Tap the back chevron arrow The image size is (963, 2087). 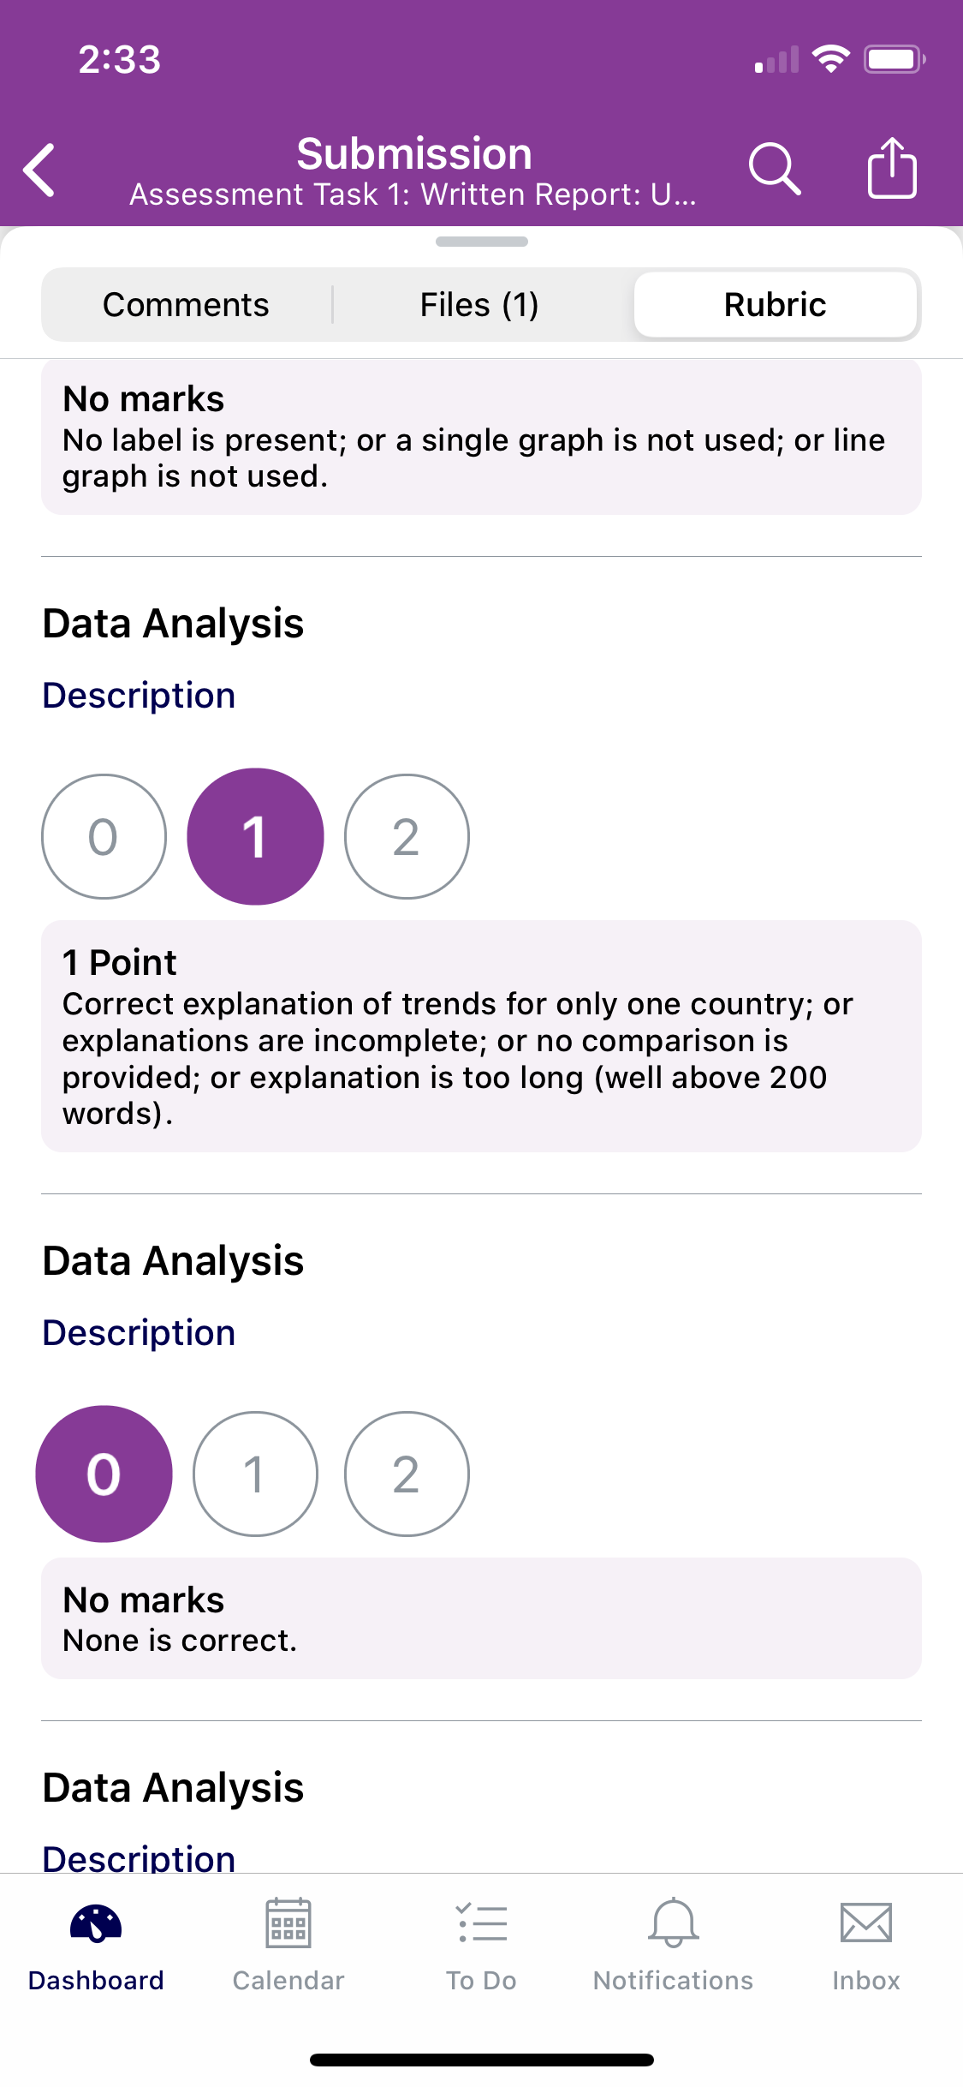[x=40, y=170]
